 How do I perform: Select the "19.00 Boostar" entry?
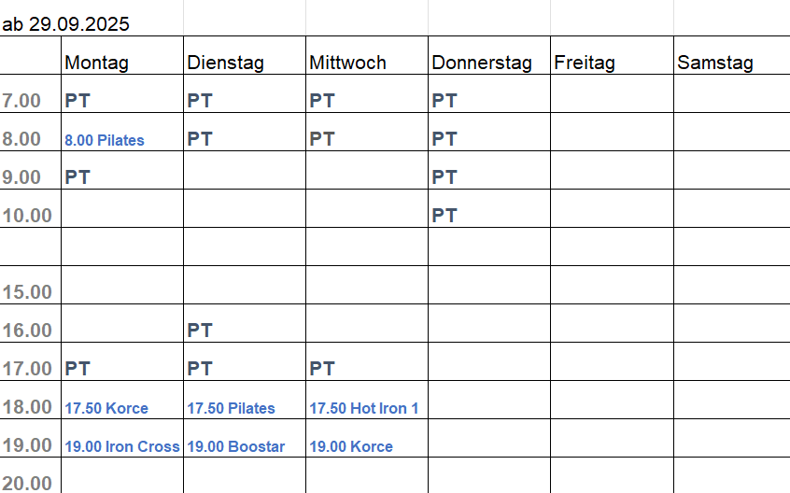(236, 446)
